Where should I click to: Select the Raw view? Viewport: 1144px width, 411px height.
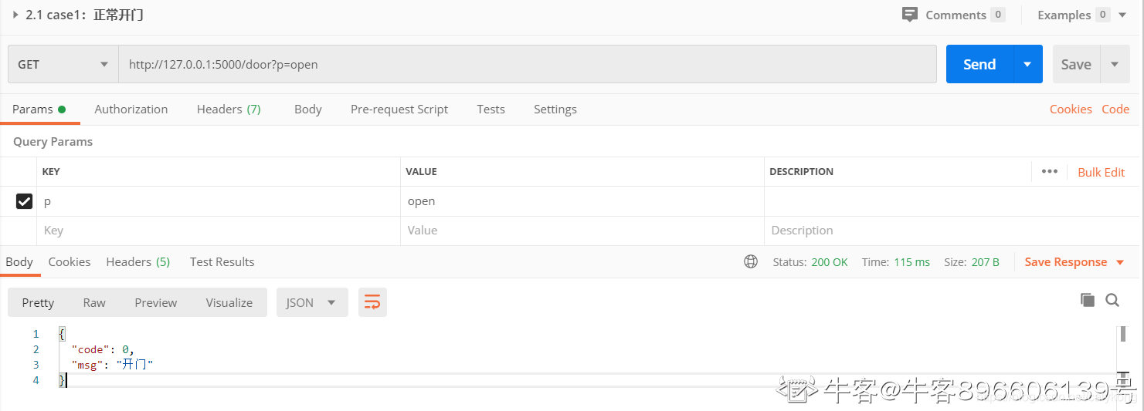[94, 302]
